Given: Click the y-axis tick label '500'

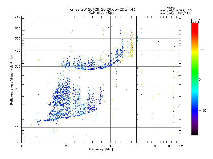Looking at the screenshot, I should pyautogui.click(x=18, y=38).
